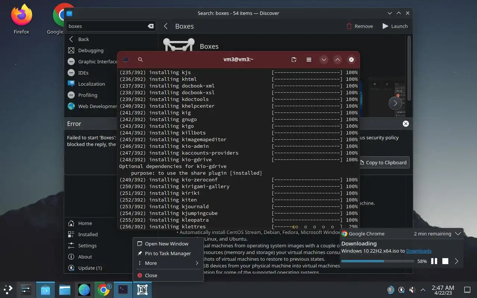Open Firefox from the desktop shortcut

pyautogui.click(x=21, y=19)
